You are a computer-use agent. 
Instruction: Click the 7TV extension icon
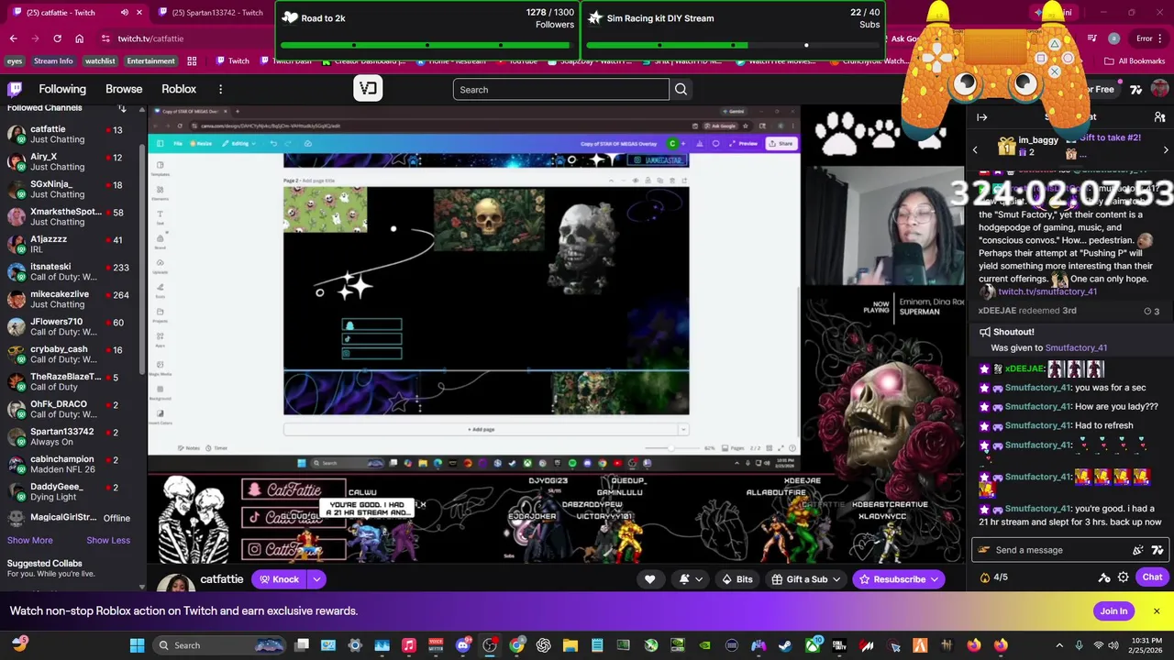pyautogui.click(x=1136, y=89)
